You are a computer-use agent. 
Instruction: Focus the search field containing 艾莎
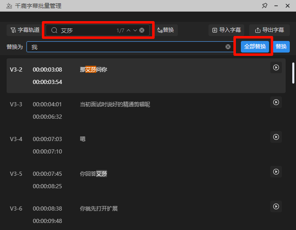tap(87, 30)
